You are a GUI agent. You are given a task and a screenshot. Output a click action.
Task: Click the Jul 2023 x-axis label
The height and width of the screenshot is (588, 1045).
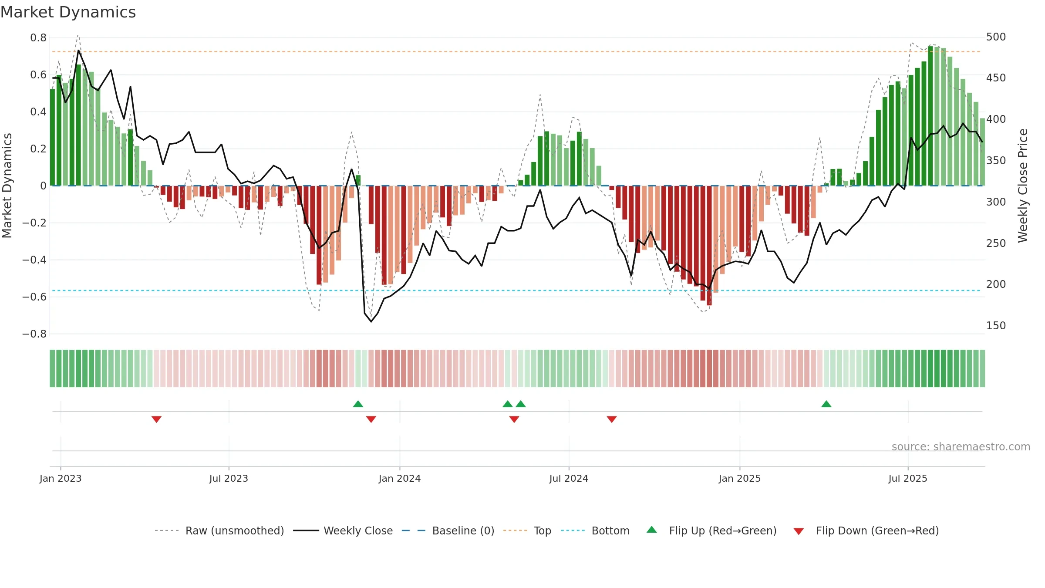point(229,478)
